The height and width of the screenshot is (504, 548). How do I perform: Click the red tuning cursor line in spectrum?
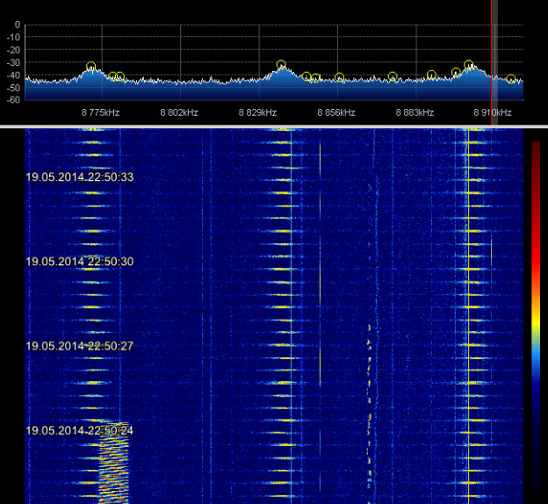(492, 62)
